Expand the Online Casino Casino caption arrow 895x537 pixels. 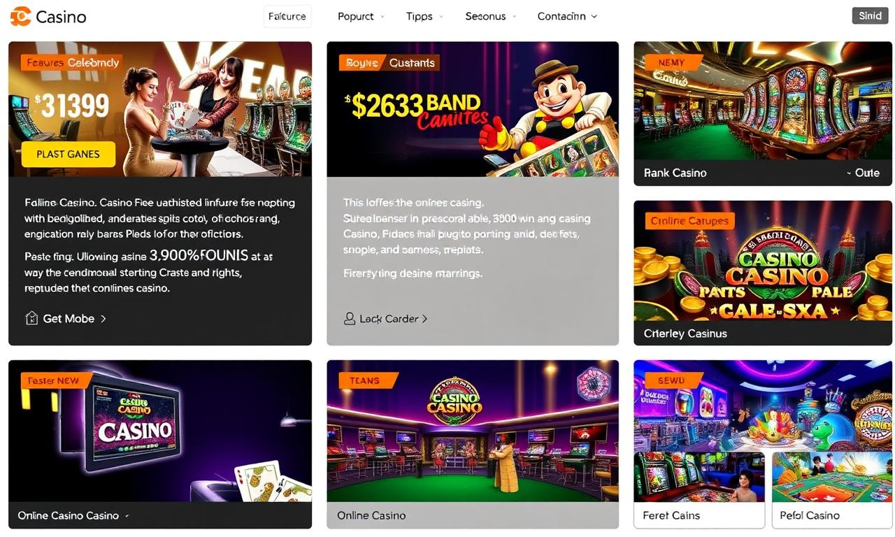coord(127,516)
